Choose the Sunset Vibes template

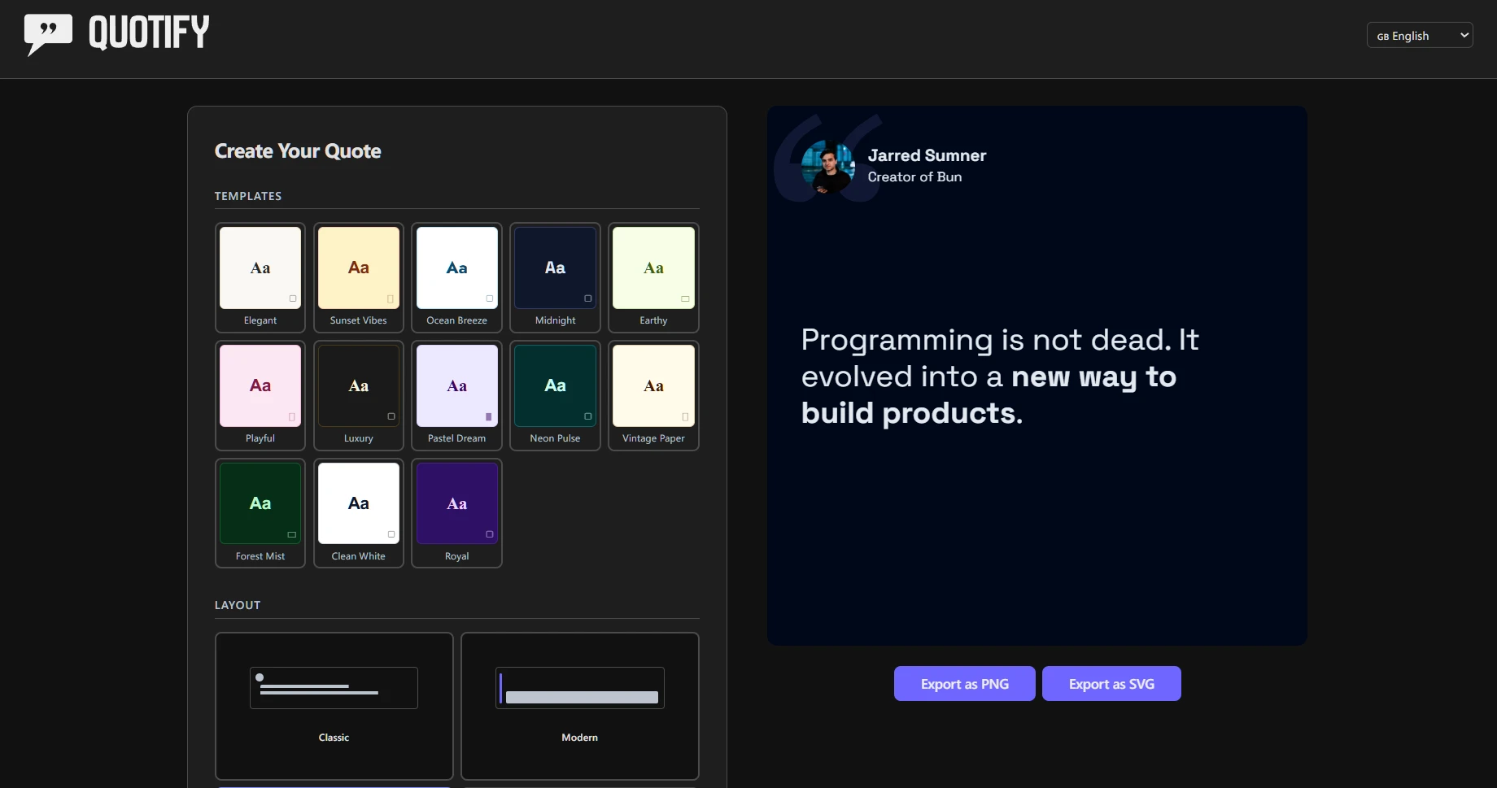click(359, 277)
